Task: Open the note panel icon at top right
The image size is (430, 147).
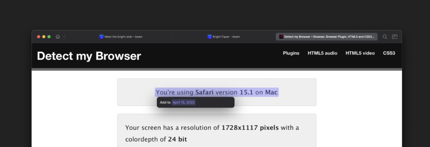Action: click(x=395, y=37)
